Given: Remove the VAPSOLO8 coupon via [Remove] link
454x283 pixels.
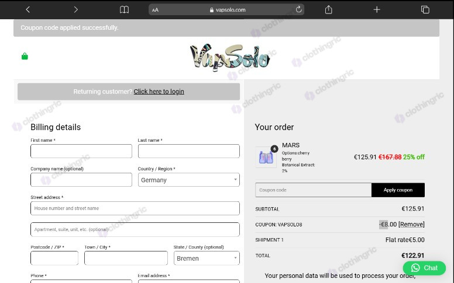Looking at the screenshot, I should tap(411, 225).
